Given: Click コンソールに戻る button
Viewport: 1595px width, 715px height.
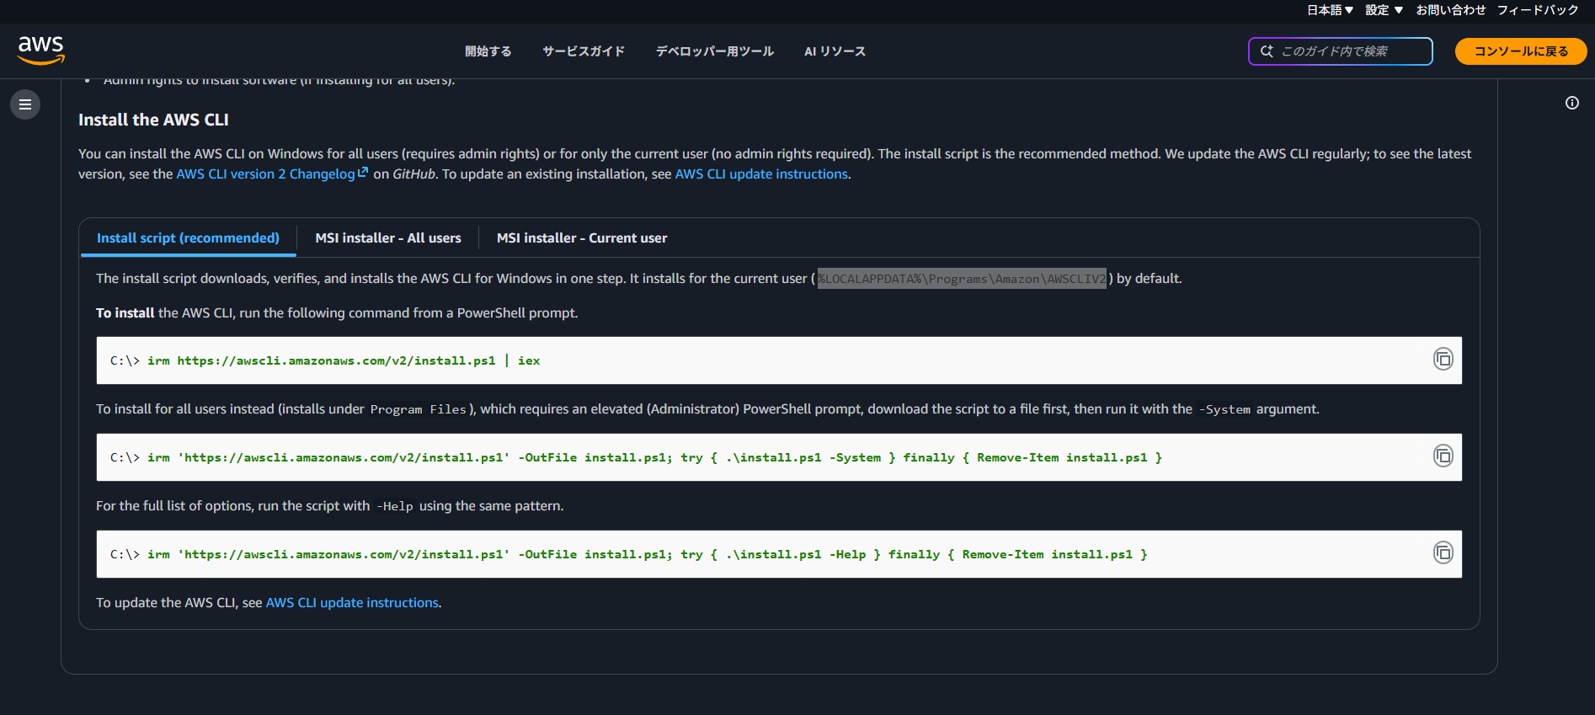Looking at the screenshot, I should (x=1521, y=51).
